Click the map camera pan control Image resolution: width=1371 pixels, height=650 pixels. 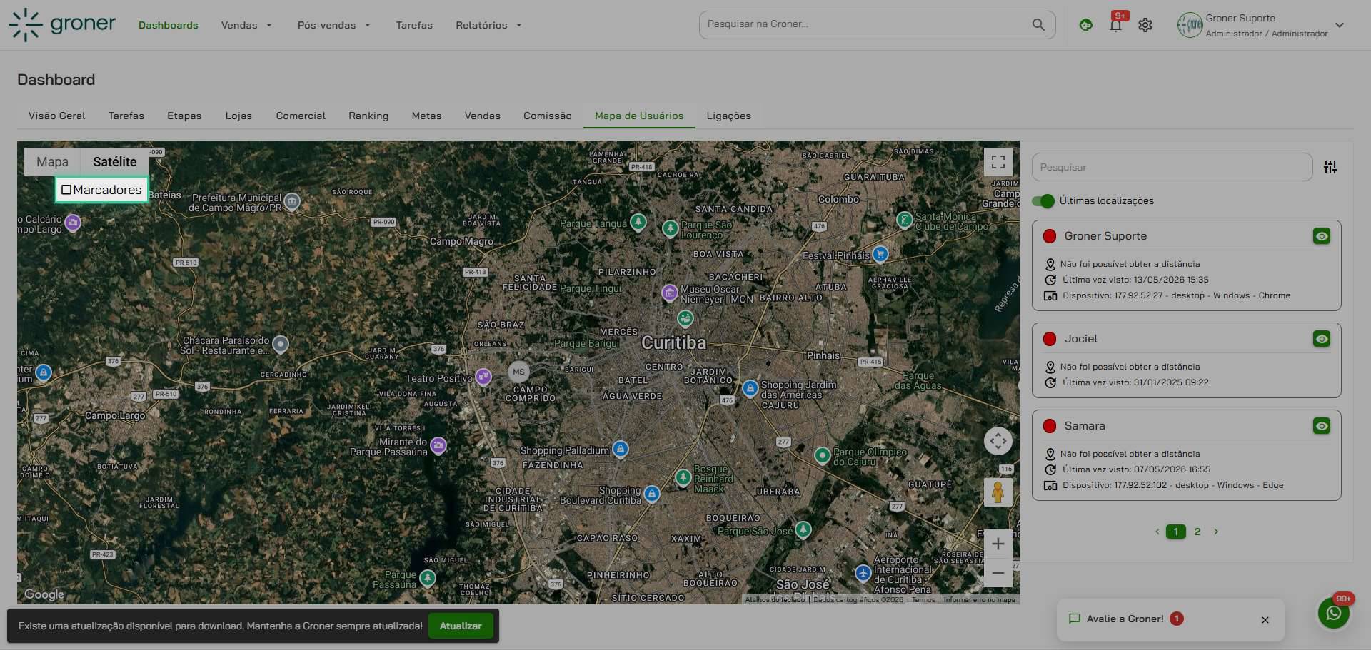point(998,441)
